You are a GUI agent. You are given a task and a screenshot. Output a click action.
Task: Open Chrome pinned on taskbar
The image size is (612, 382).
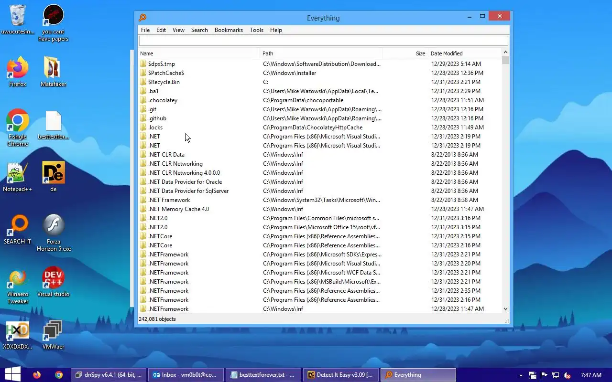coord(59,375)
